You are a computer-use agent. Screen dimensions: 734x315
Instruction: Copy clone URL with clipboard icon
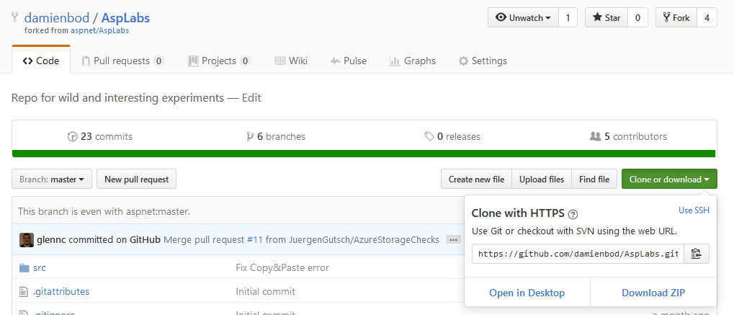pyautogui.click(x=697, y=254)
